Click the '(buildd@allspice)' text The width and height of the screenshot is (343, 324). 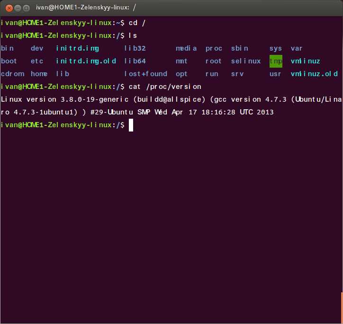click(x=169, y=99)
